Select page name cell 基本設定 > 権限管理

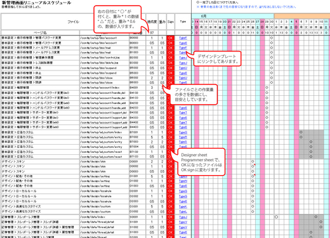click(x=40, y=88)
